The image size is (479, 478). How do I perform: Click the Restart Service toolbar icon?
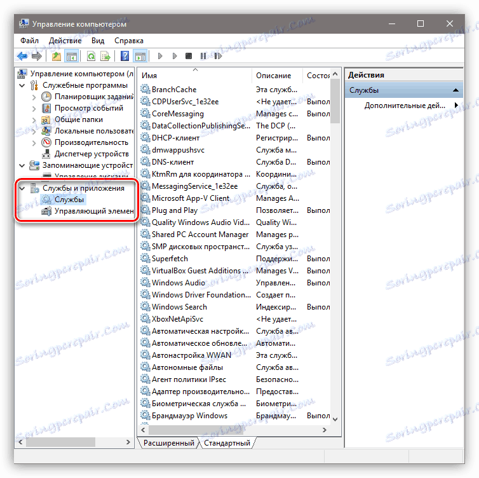click(x=218, y=56)
